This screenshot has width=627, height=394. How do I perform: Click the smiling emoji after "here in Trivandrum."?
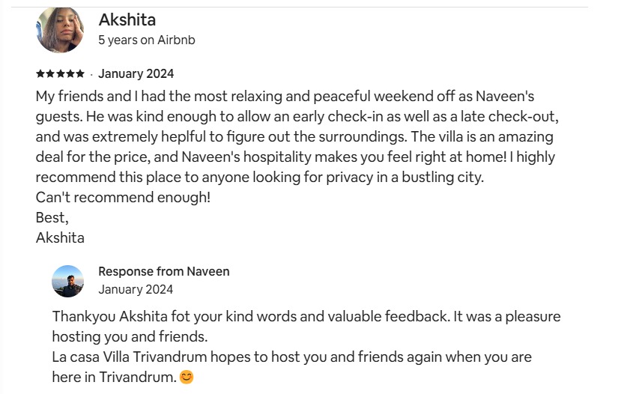click(187, 377)
